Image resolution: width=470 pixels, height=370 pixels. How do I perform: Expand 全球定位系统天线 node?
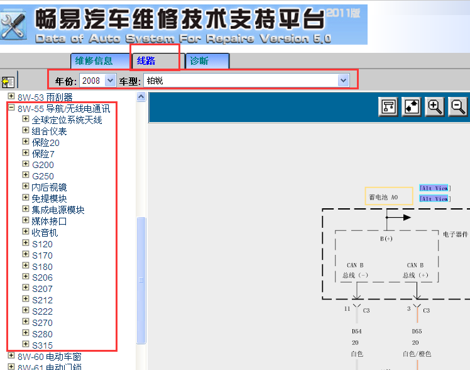pos(26,119)
